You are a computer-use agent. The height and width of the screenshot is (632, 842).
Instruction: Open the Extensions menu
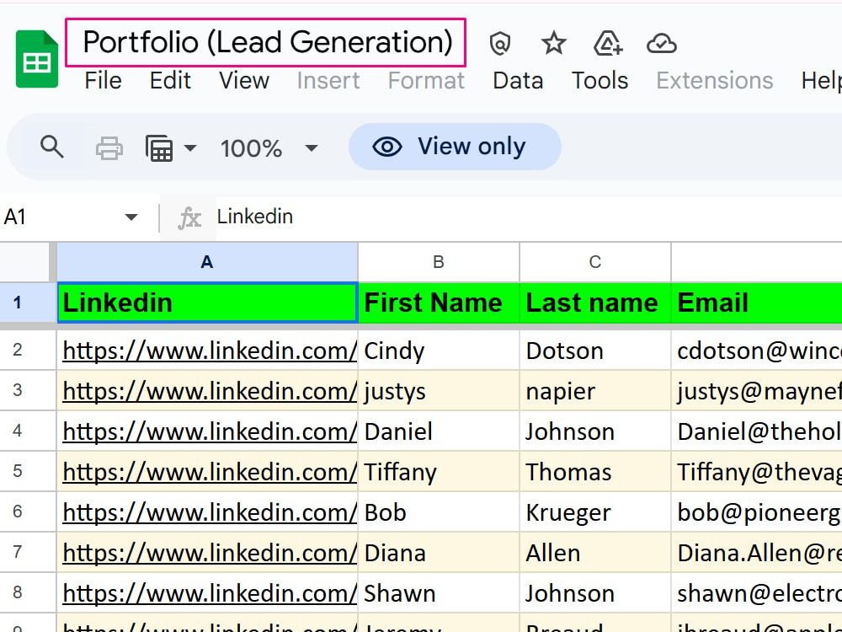point(715,81)
